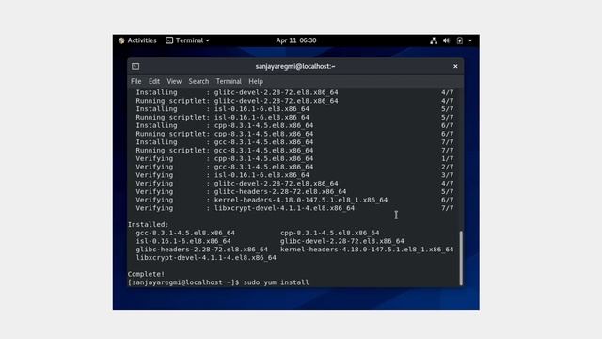The image size is (602, 339).
Task: Click the battery power icon
Action: click(x=460, y=40)
